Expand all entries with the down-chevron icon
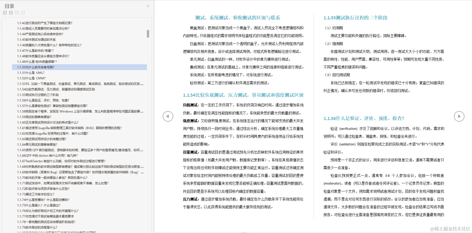Viewport: 472px width, 233px height. click(5, 13)
